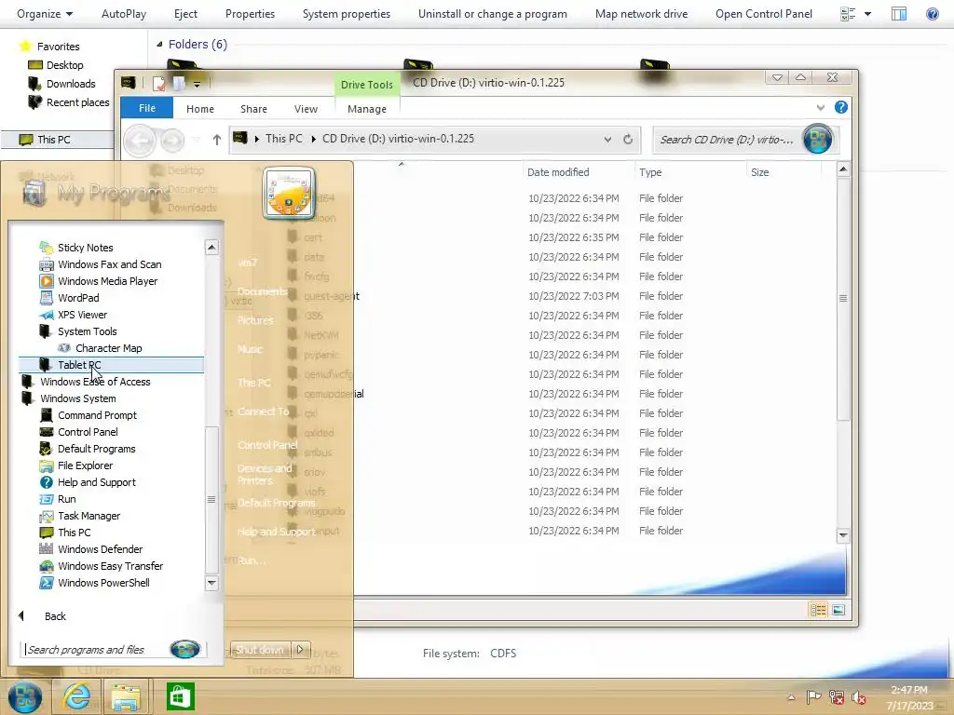
Task: Switch to the View ribbon tab
Action: (x=306, y=109)
